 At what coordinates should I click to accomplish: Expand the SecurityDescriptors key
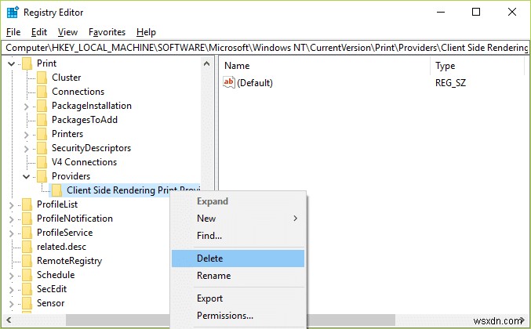(27, 148)
